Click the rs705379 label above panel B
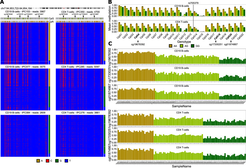 click(193, 3)
